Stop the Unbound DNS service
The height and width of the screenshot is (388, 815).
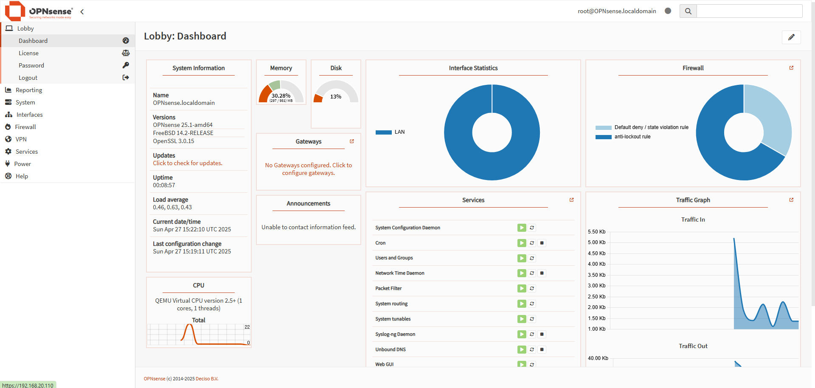coord(542,350)
